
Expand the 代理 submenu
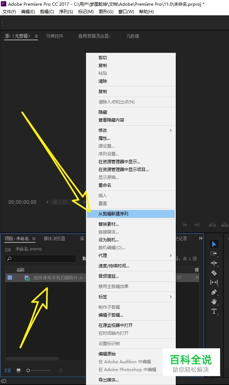pyautogui.click(x=171, y=256)
